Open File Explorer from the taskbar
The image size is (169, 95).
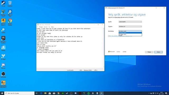click(x=45, y=93)
